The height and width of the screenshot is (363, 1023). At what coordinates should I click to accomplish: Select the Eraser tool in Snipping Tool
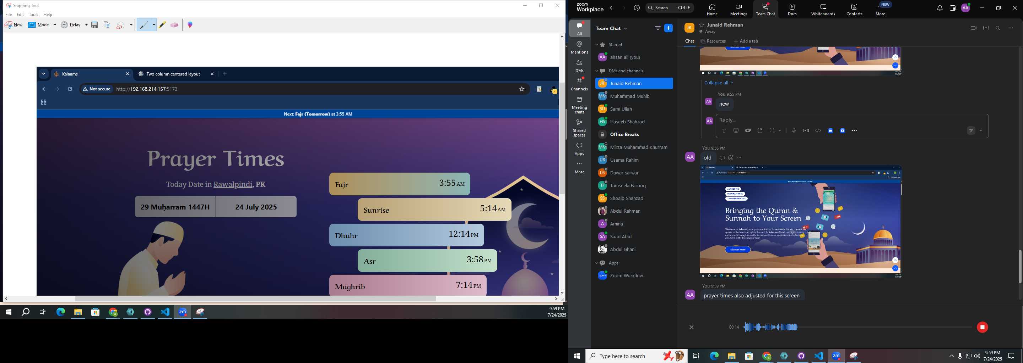point(174,25)
